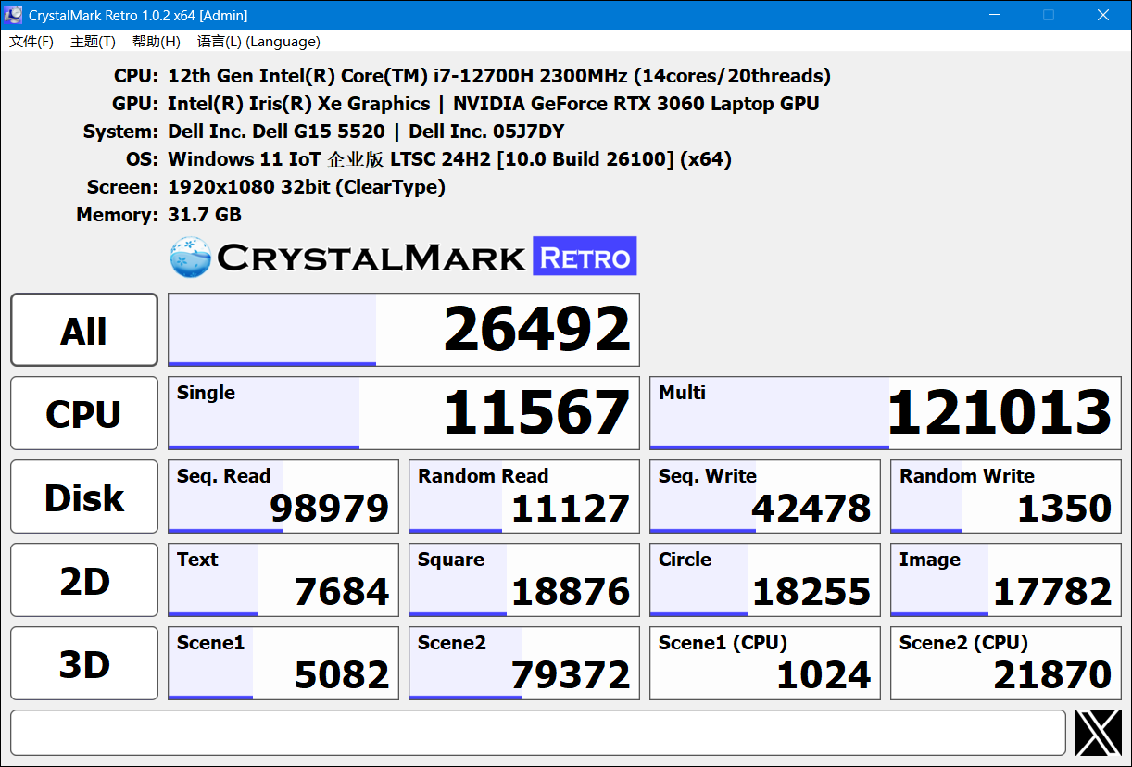Start the Disk benchmark
Image resolution: width=1132 pixels, height=767 pixels.
84,497
